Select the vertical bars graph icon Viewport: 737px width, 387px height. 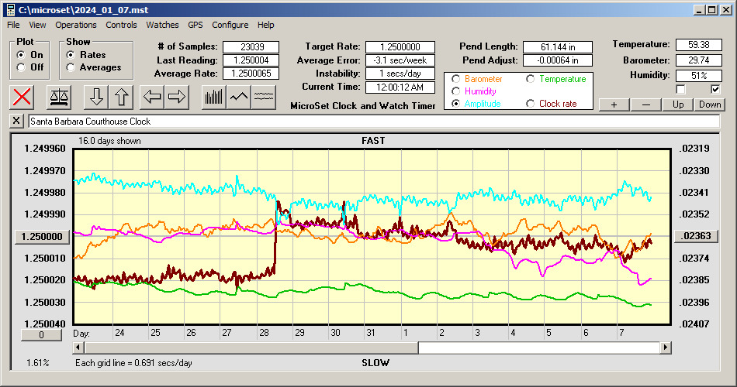(x=213, y=97)
